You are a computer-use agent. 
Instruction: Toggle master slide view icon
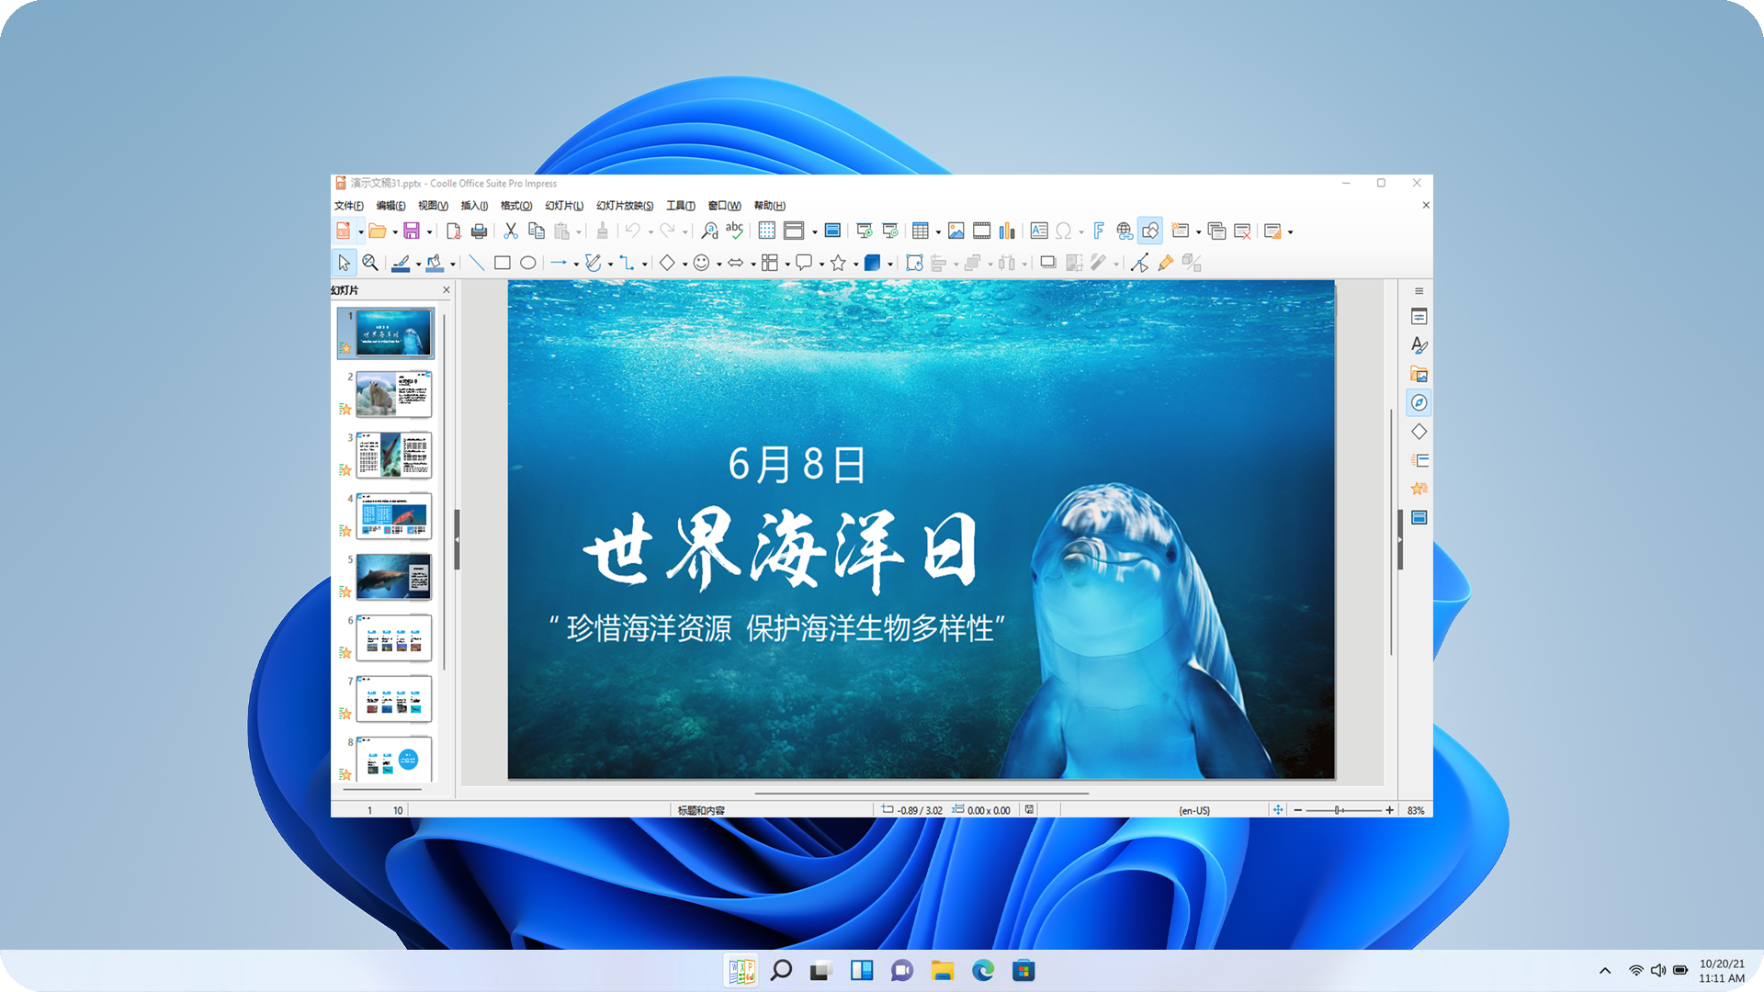(x=832, y=231)
